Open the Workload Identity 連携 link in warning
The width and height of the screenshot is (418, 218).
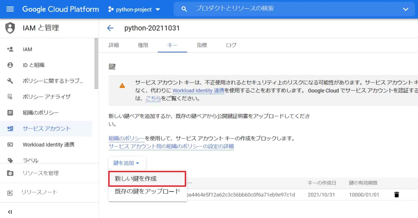[x=198, y=91]
